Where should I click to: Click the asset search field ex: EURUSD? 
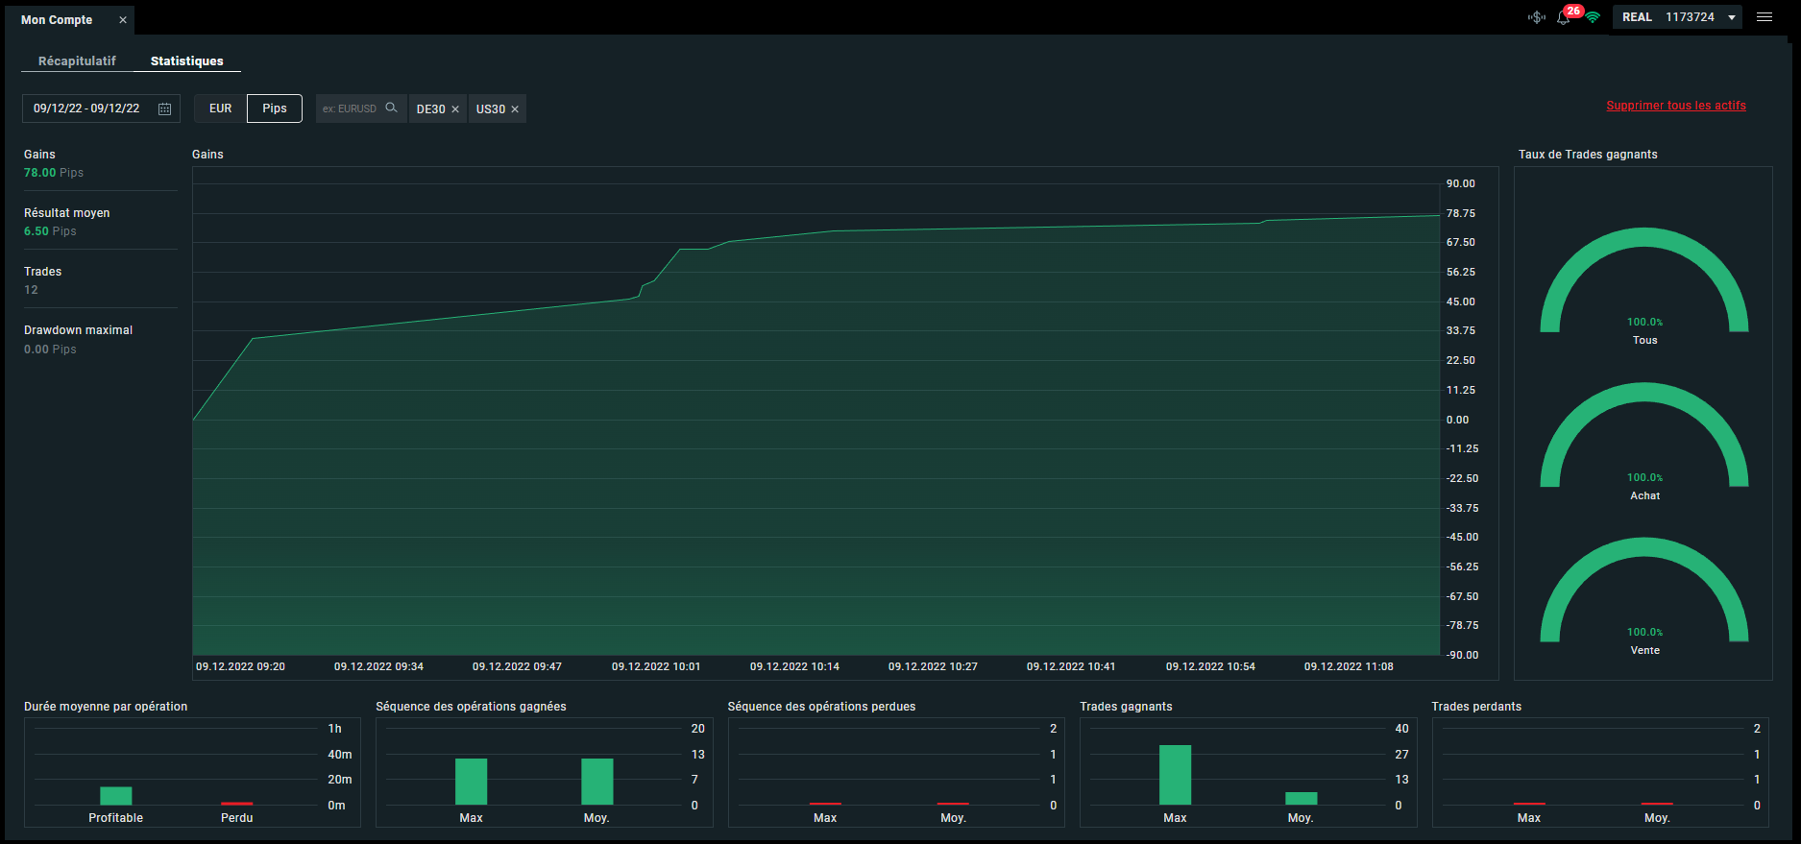pyautogui.click(x=351, y=109)
